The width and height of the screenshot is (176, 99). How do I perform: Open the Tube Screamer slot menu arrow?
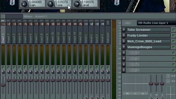tap(124, 30)
